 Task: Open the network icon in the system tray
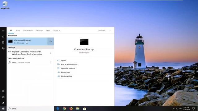click(x=177, y=109)
